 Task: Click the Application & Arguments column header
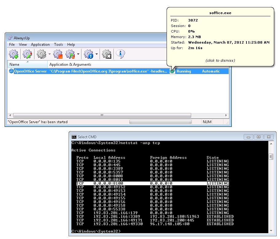click(x=70, y=65)
